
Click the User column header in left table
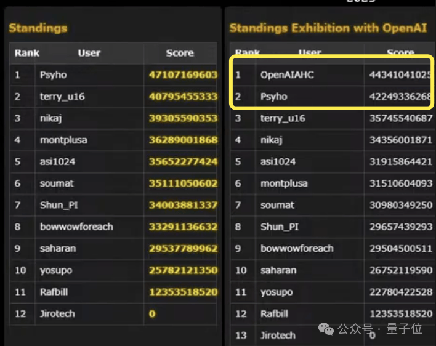pos(89,53)
